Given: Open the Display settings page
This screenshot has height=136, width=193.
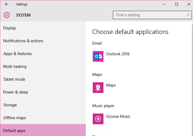Looking at the screenshot, I should [x=10, y=28].
